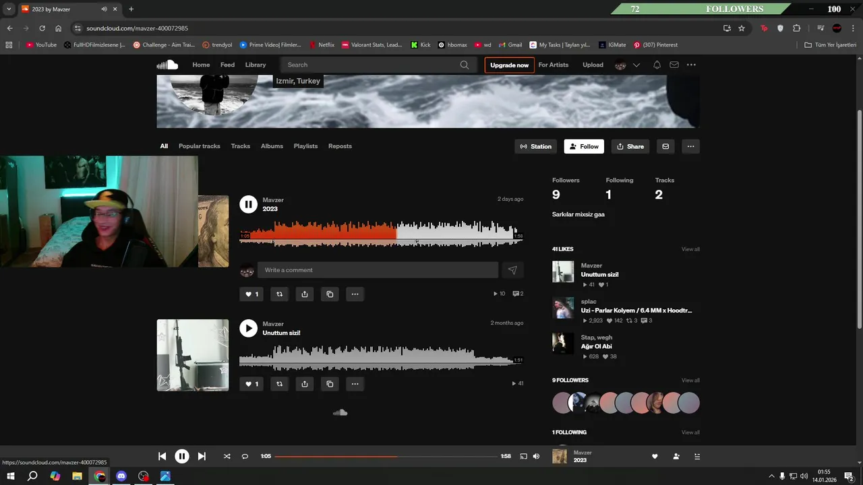Open the notifications bell icon
The image size is (863, 485).
point(657,65)
